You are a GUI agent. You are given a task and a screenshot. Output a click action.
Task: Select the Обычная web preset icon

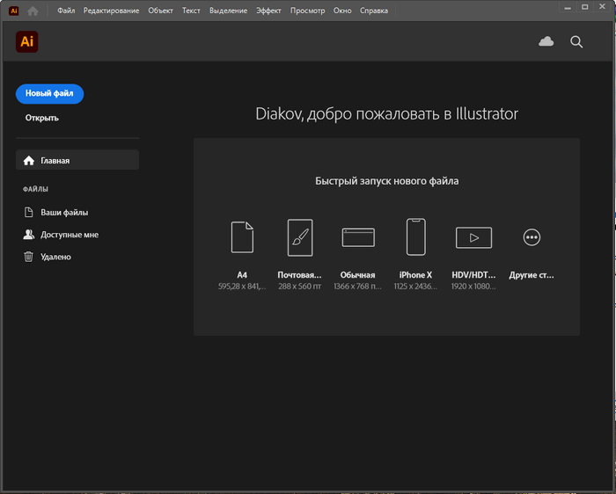pyautogui.click(x=358, y=237)
